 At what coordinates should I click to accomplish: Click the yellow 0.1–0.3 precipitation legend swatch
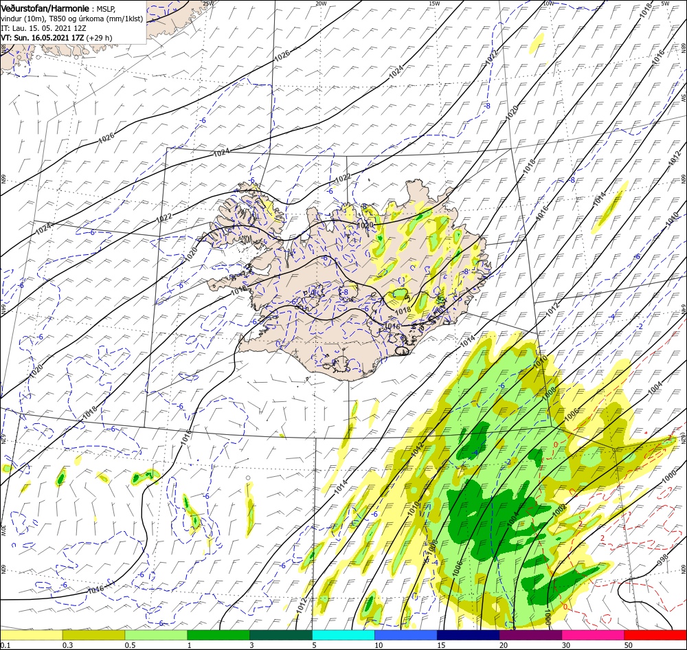point(32,635)
